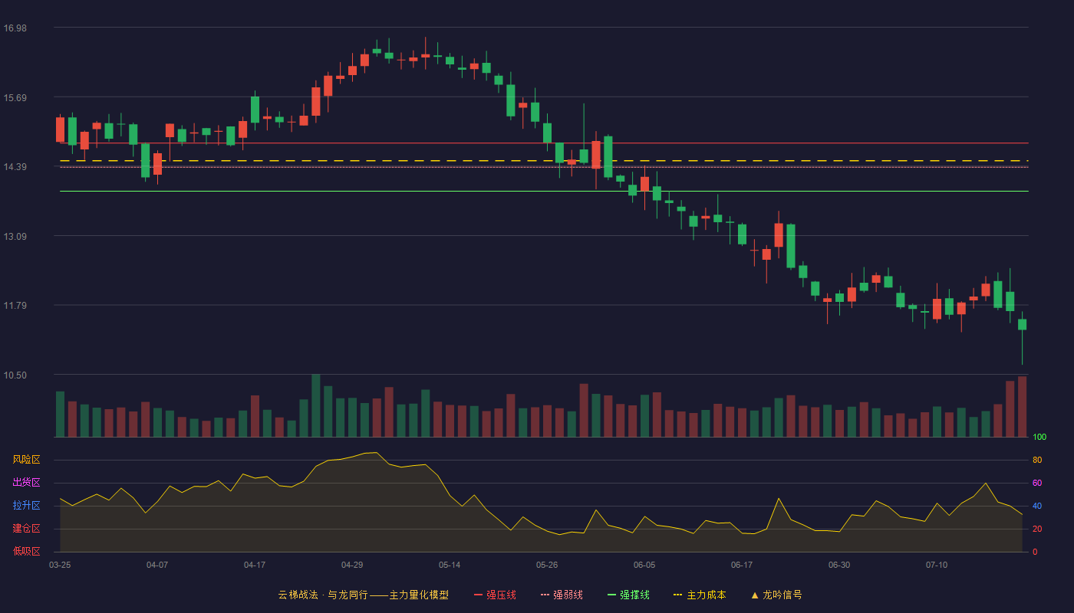Viewport: 1074px width, 613px height.
Task: Click the tallest green volume bar
Action: pos(316,405)
